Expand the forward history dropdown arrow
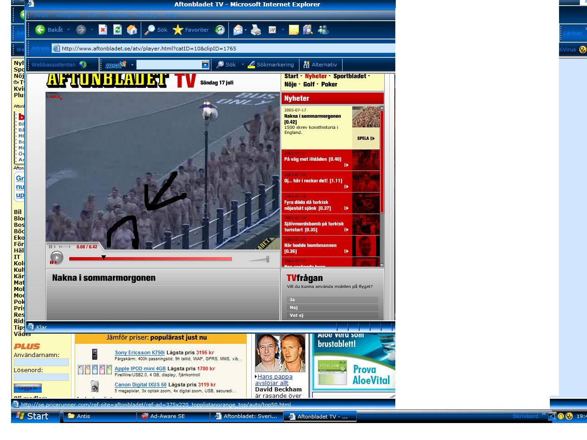The width and height of the screenshot is (587, 440). (92, 30)
